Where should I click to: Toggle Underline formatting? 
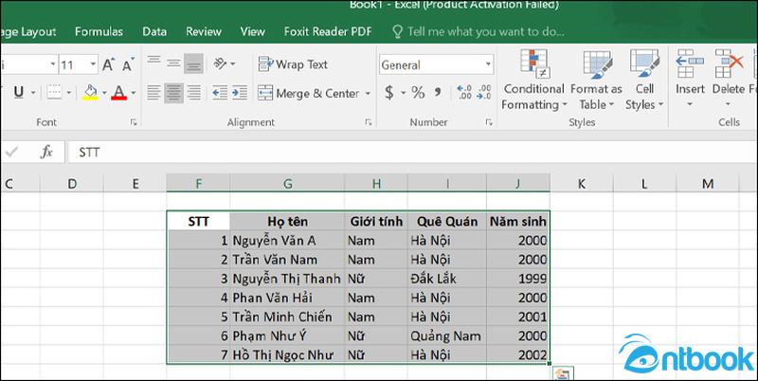point(19,92)
